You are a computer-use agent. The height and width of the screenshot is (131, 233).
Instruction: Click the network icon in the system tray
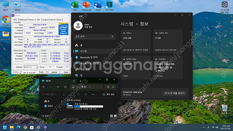[x=213, y=127]
